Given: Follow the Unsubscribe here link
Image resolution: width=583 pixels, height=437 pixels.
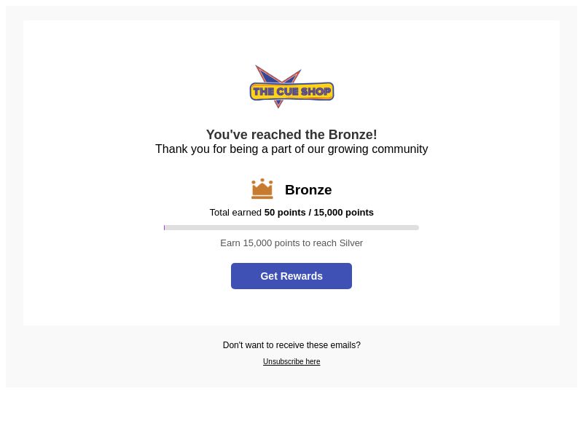Looking at the screenshot, I should pyautogui.click(x=291, y=361).
